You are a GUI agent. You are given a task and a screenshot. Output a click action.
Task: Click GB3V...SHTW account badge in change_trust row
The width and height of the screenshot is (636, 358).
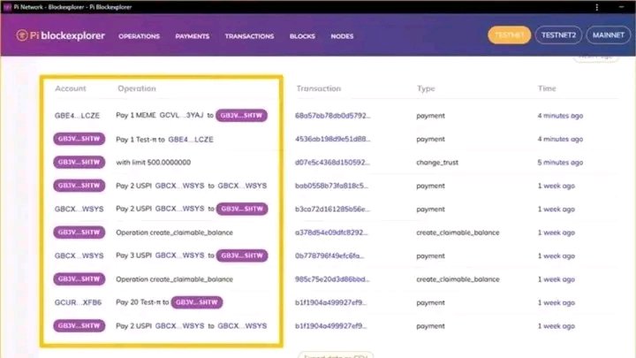click(x=79, y=162)
